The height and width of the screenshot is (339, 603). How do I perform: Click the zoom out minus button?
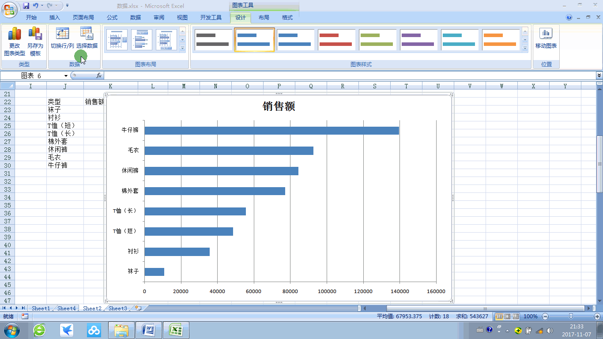click(546, 316)
